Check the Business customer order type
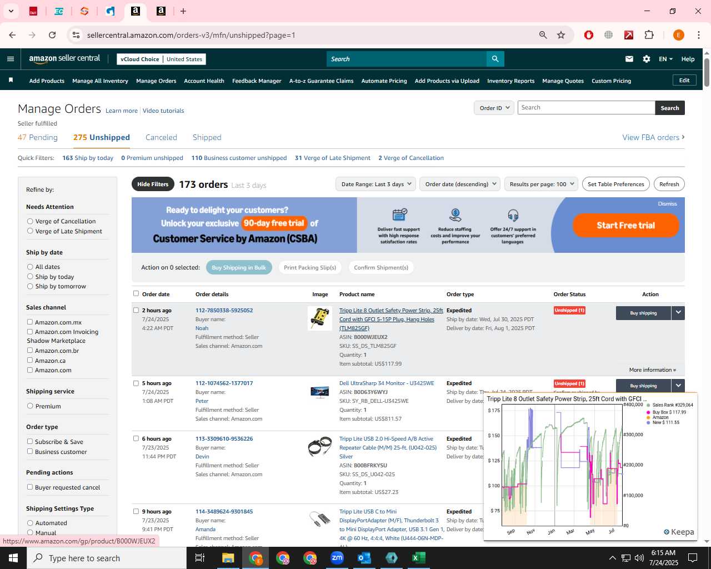Image resolution: width=711 pixels, height=569 pixels. (x=30, y=452)
